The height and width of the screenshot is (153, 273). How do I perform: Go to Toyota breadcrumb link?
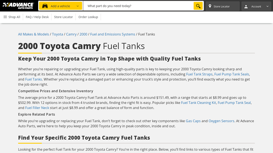tap(57, 34)
